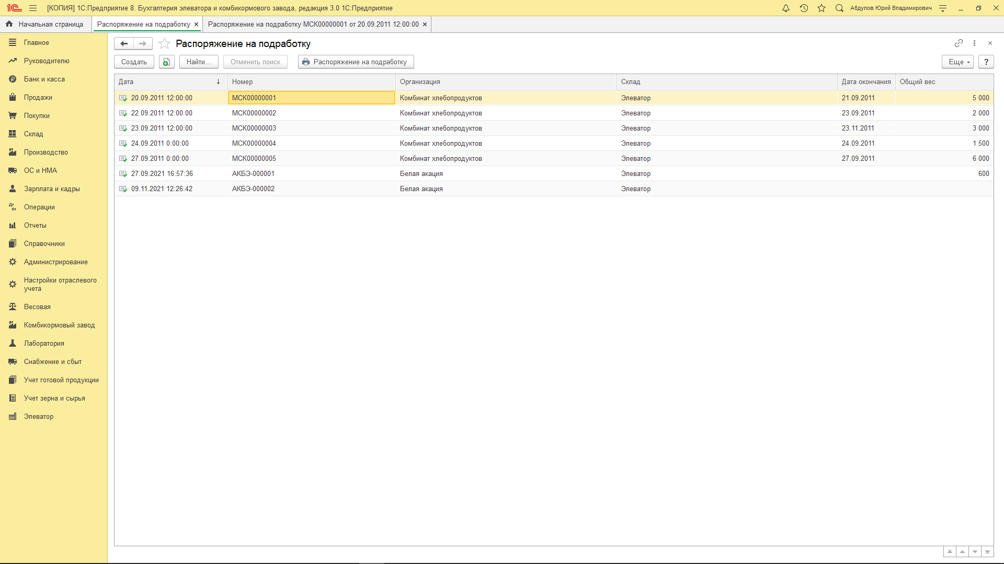The image size is (1004, 564).
Task: Move down one row with the down arrow
Action: (975, 552)
